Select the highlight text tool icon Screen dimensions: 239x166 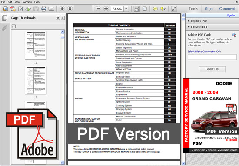tap(163, 9)
